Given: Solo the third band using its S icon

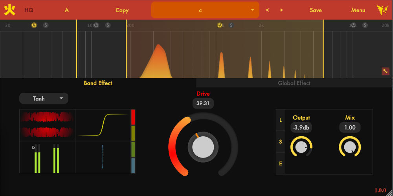Looking at the screenshot, I should tap(231, 25).
